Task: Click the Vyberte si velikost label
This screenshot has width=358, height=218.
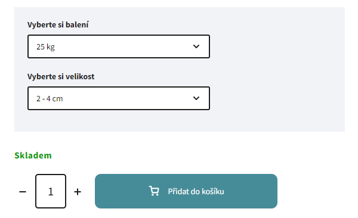Action: [x=61, y=76]
